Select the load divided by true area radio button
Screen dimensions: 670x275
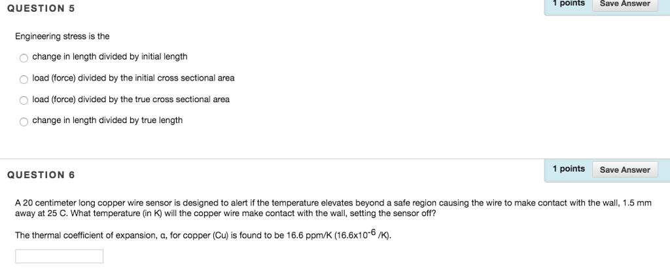24,100
